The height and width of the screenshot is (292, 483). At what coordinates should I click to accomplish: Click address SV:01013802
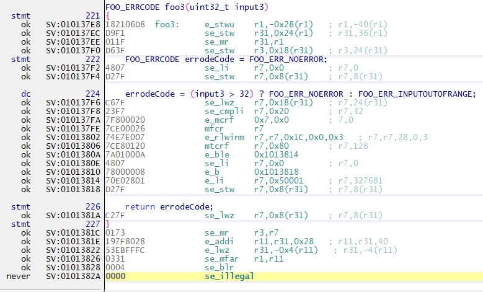73,137
